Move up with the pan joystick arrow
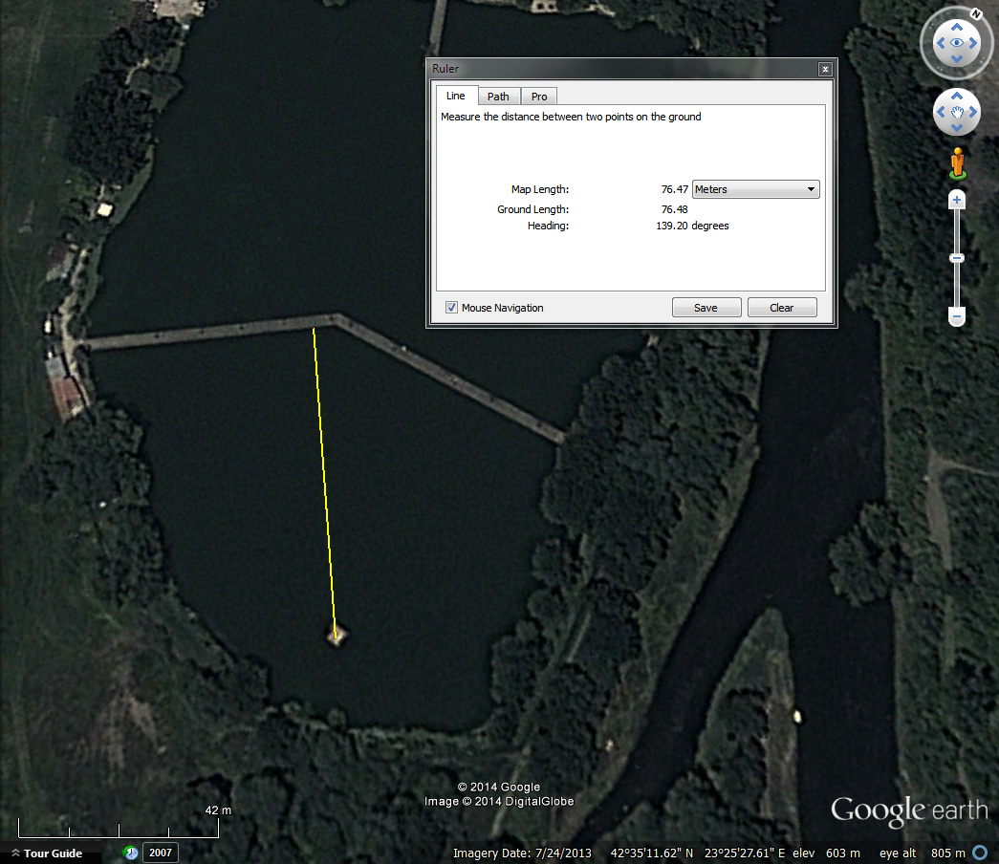Image resolution: width=999 pixels, height=864 pixels. pos(956,97)
